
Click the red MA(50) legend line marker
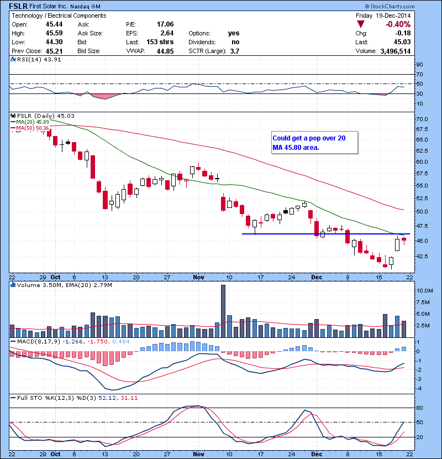click(x=13, y=128)
